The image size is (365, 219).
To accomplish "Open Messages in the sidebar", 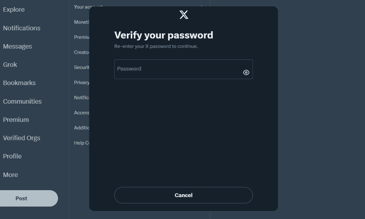I will [x=18, y=46].
